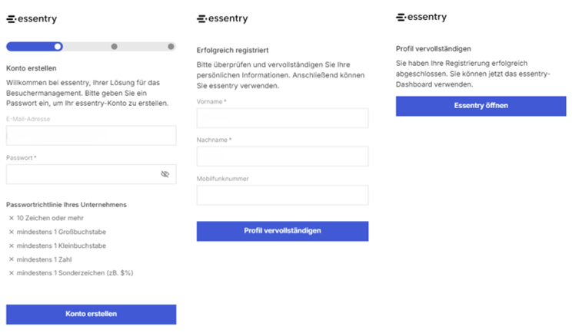The image size is (572, 333).
Task: Click X icon beside mindestens 1 Kleinbuchstabe
Action: pos(12,246)
